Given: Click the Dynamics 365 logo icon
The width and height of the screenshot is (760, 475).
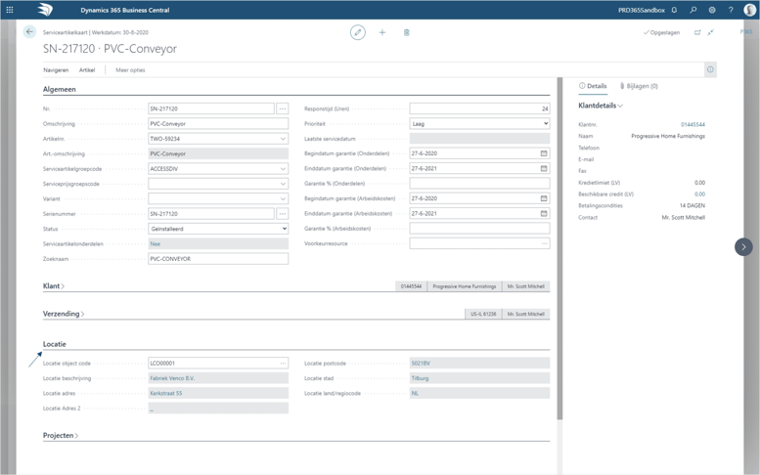Looking at the screenshot, I should [45, 10].
